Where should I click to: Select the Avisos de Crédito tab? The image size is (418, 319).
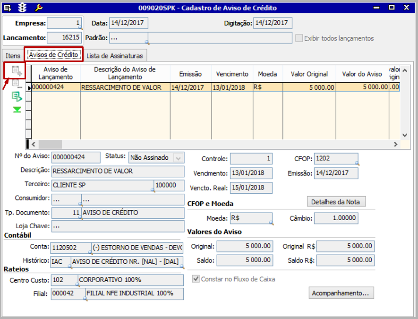tap(53, 55)
